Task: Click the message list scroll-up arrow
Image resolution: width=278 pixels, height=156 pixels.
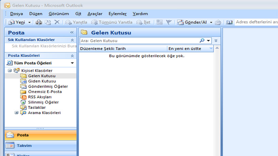Action: pos(217,48)
